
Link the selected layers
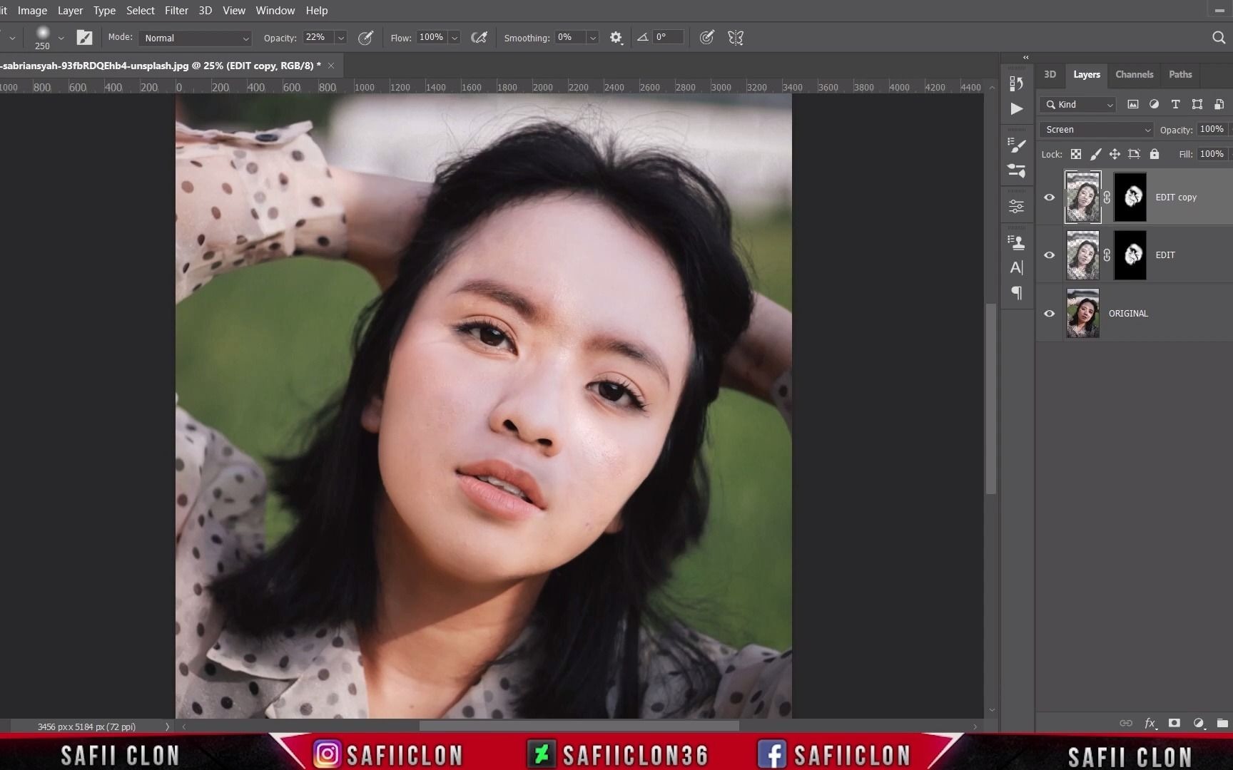[x=1126, y=723]
